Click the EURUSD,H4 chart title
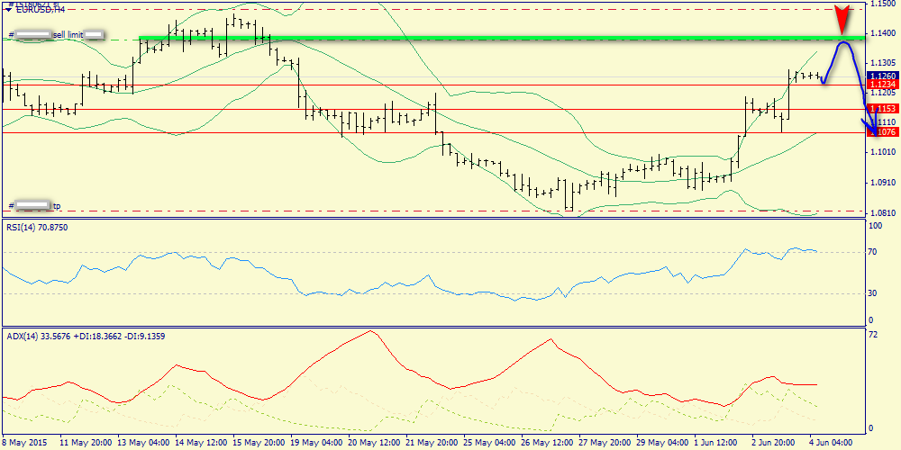The width and height of the screenshot is (901, 450). [39, 10]
